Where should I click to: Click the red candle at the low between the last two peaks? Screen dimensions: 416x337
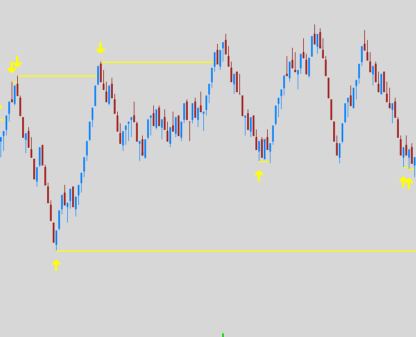[337, 149]
